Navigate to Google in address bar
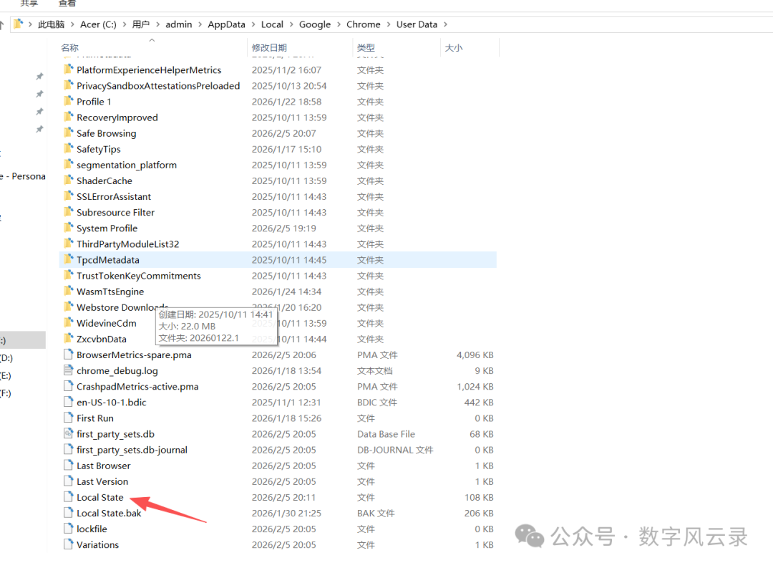The height and width of the screenshot is (568, 773). 314,24
